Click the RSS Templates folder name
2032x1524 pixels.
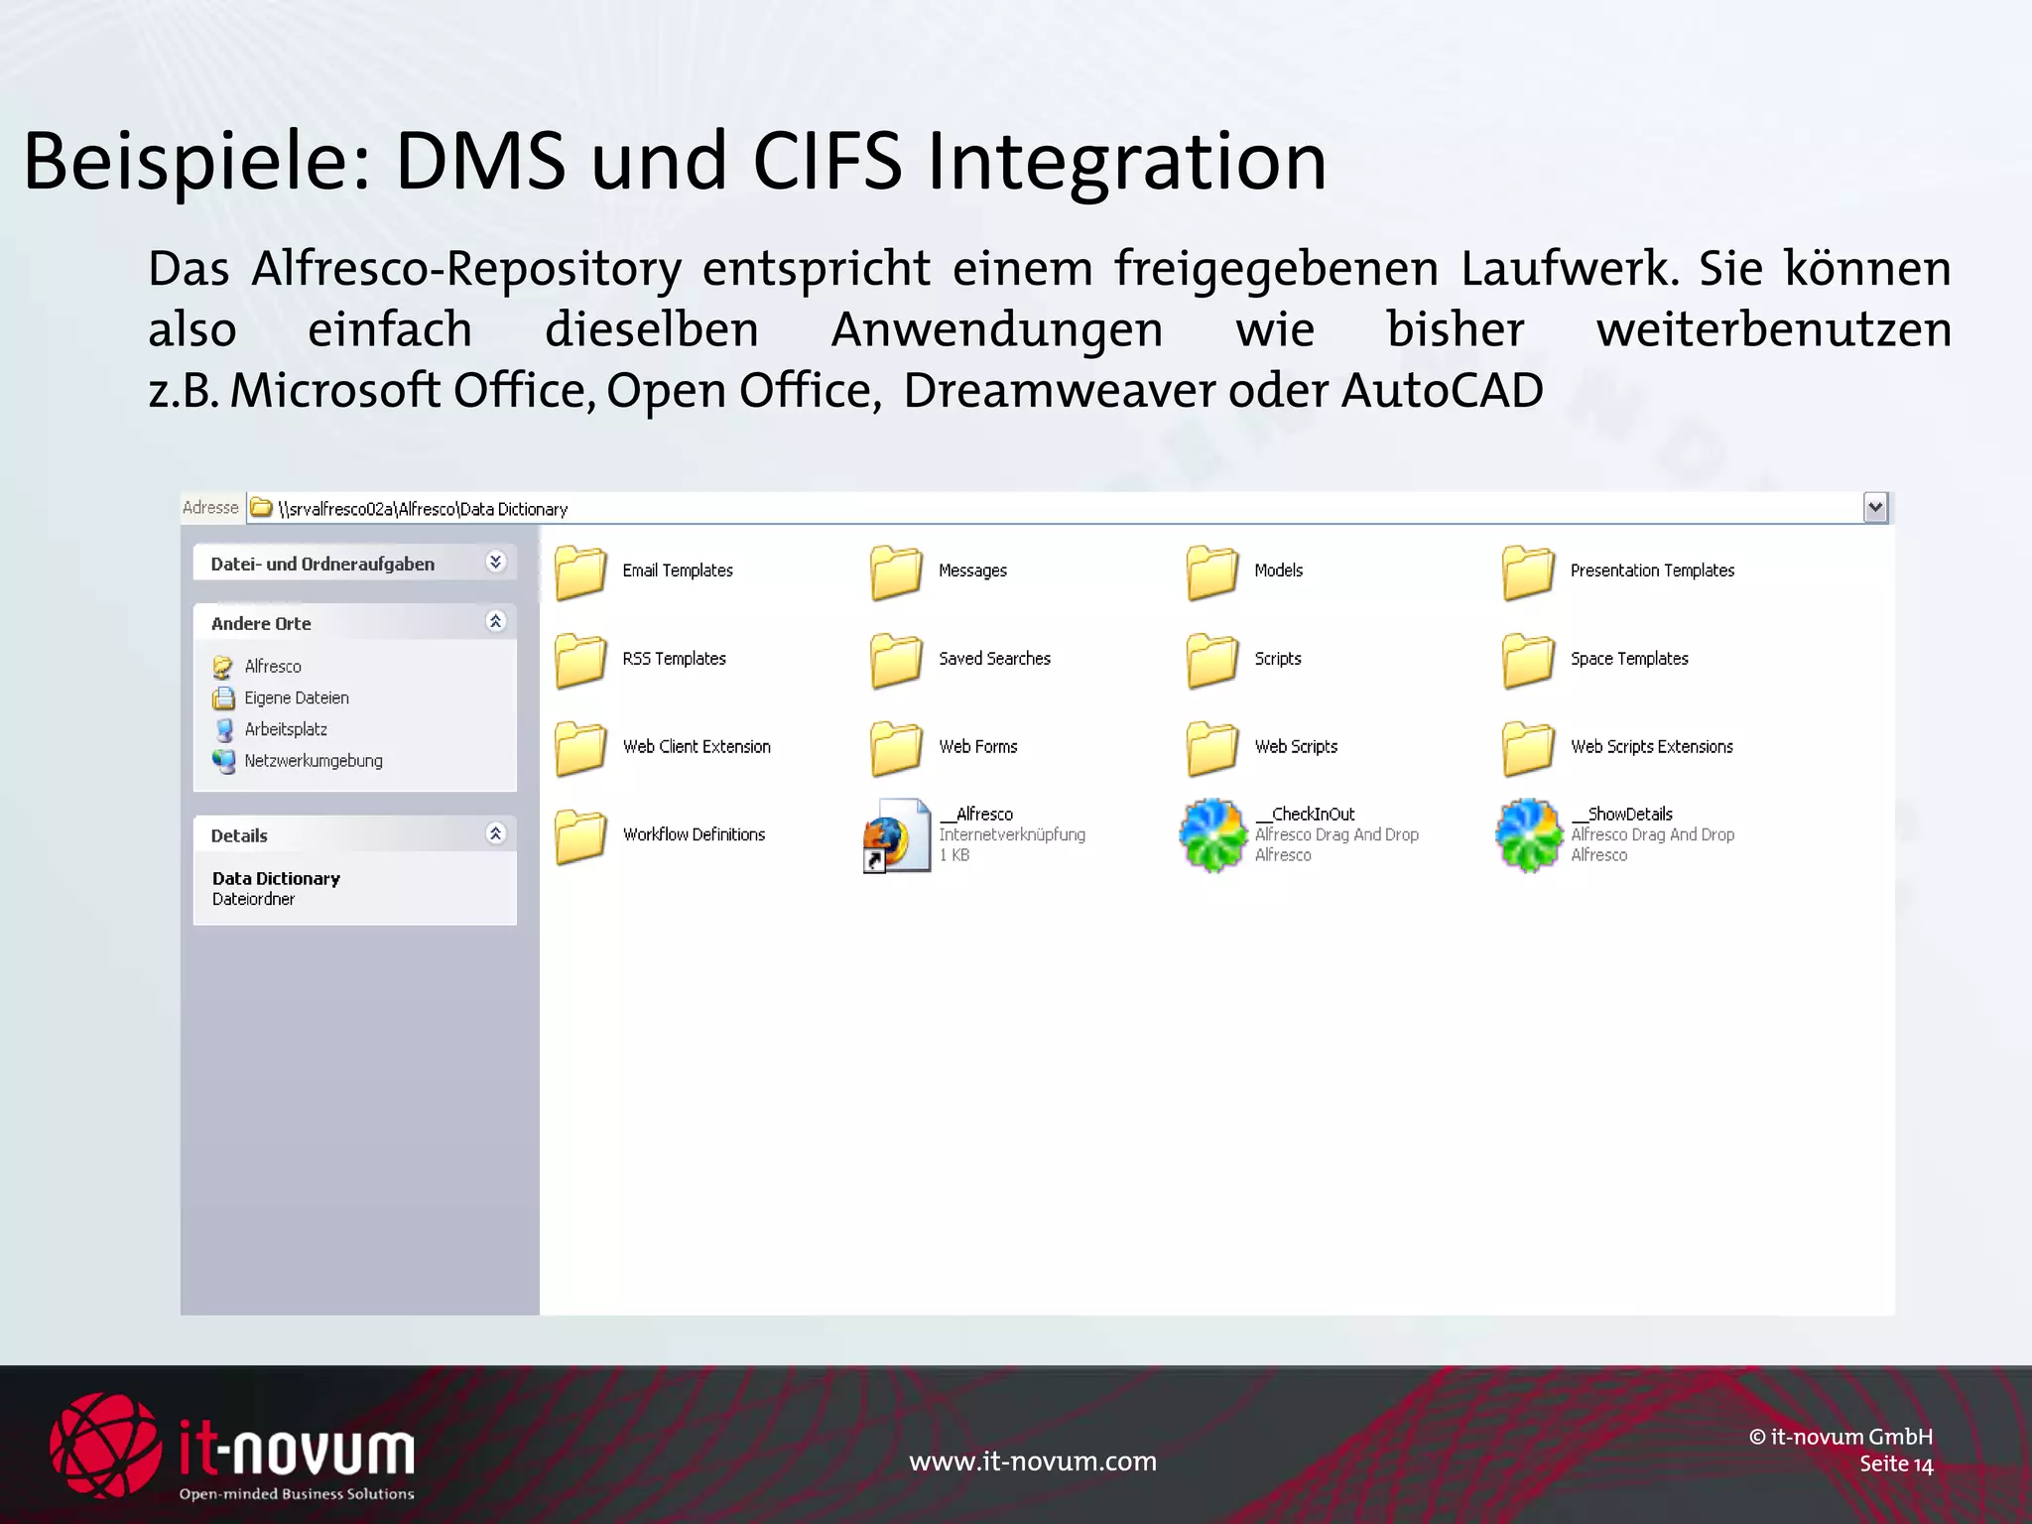(x=674, y=659)
